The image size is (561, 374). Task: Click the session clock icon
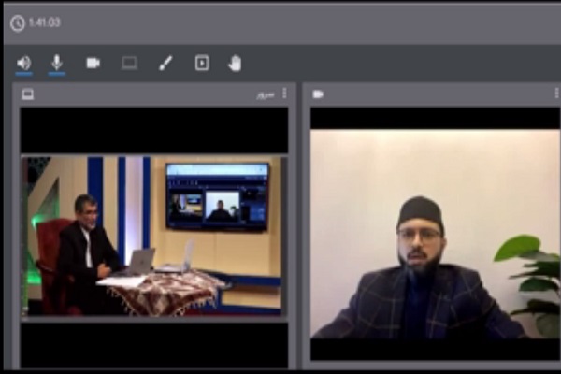(17, 22)
